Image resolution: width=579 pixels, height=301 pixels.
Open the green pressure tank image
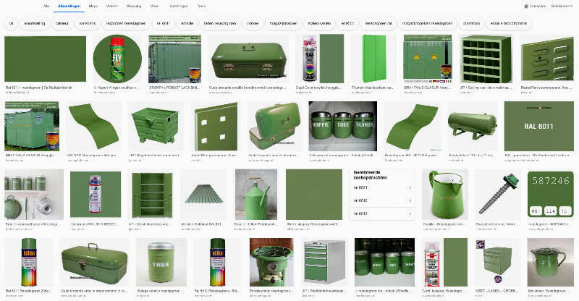pos(473,127)
